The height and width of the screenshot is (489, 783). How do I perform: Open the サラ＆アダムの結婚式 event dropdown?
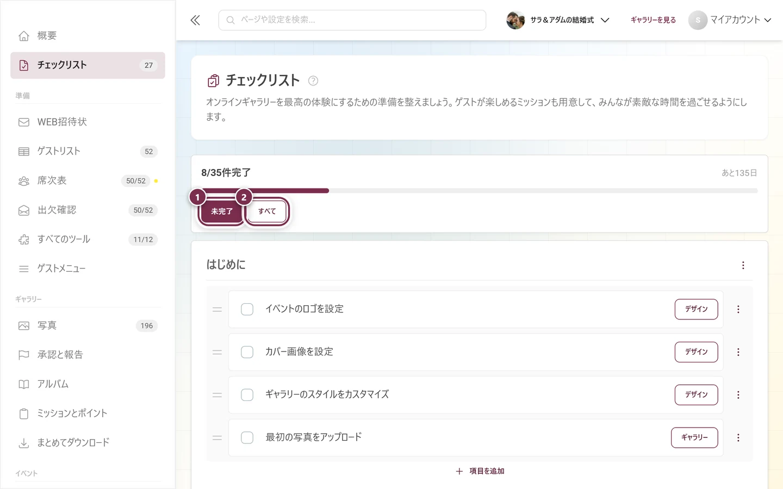click(x=558, y=20)
